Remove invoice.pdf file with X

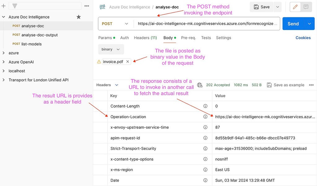(128, 62)
